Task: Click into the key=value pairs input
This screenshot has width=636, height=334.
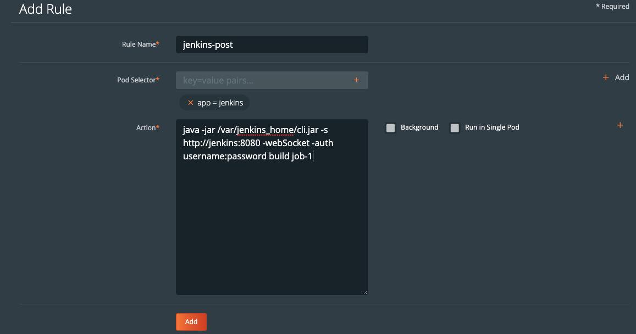Action: pyautogui.click(x=263, y=80)
